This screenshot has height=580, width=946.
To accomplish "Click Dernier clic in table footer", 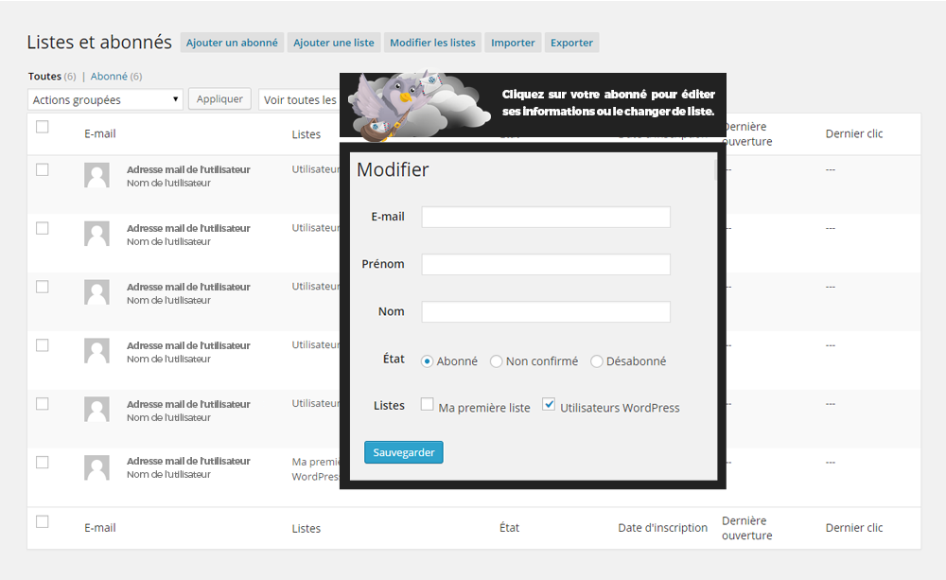I will (x=853, y=528).
